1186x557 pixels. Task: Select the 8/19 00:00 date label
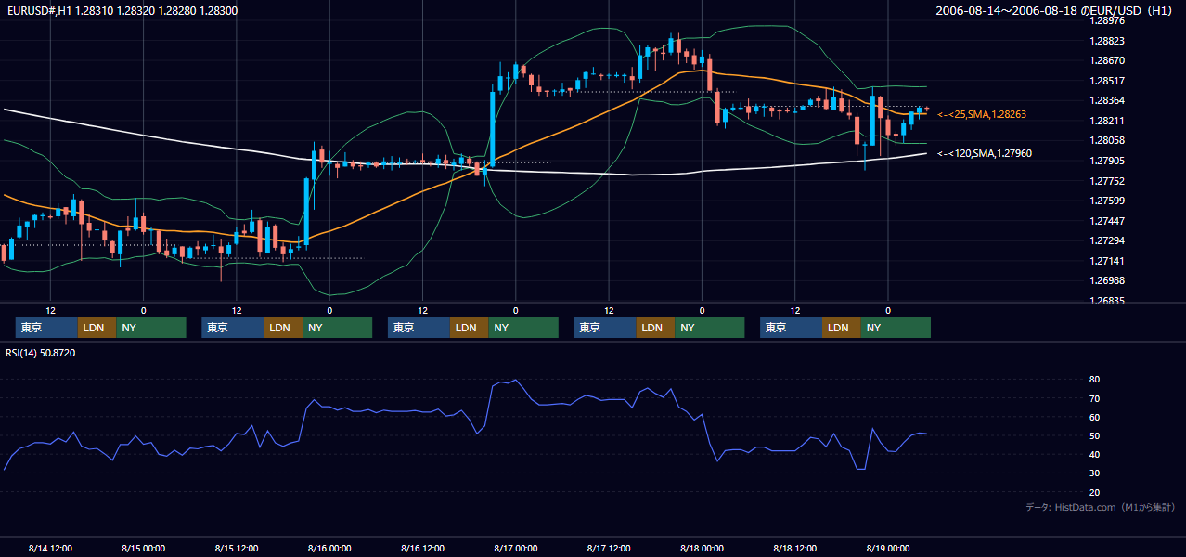coord(888,549)
